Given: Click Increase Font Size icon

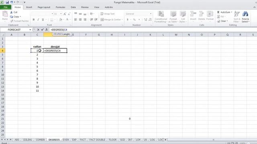Looking at the screenshot, I should (65, 14).
